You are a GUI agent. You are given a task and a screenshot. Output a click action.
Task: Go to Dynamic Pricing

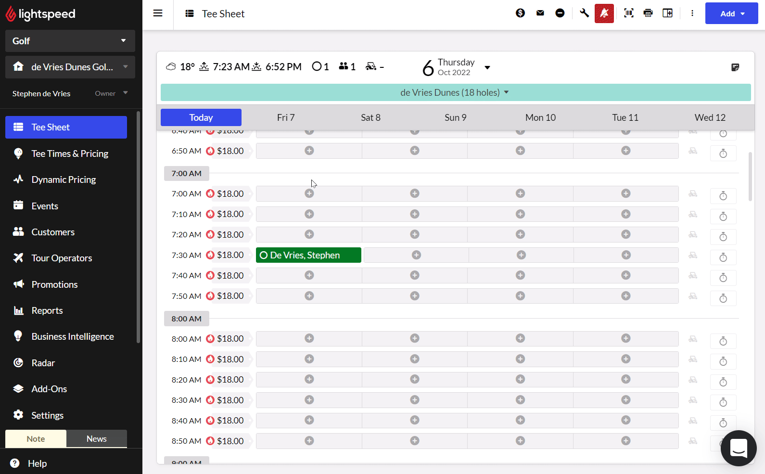click(66, 179)
